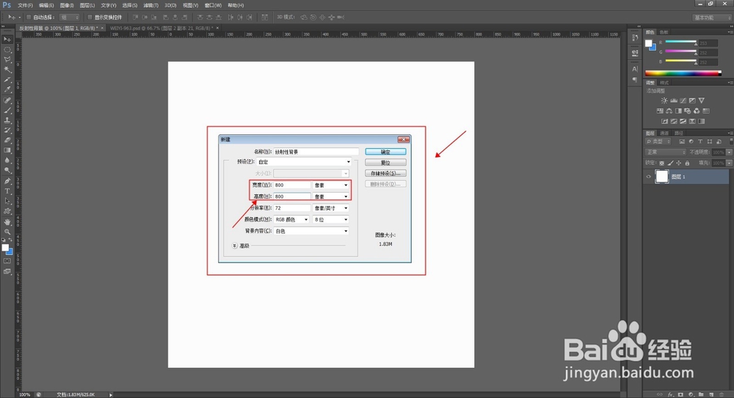This screenshot has height=398, width=734.
Task: Click the 宽度 width input field
Action: (x=292, y=185)
